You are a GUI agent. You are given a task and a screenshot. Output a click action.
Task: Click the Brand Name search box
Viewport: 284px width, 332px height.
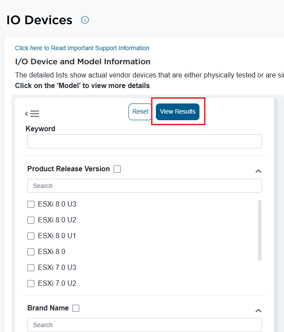[x=144, y=325]
